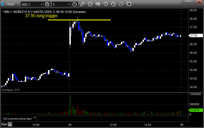Click the window options dropdown icon in title bar
This screenshot has width=204, height=128.
pos(183,2)
